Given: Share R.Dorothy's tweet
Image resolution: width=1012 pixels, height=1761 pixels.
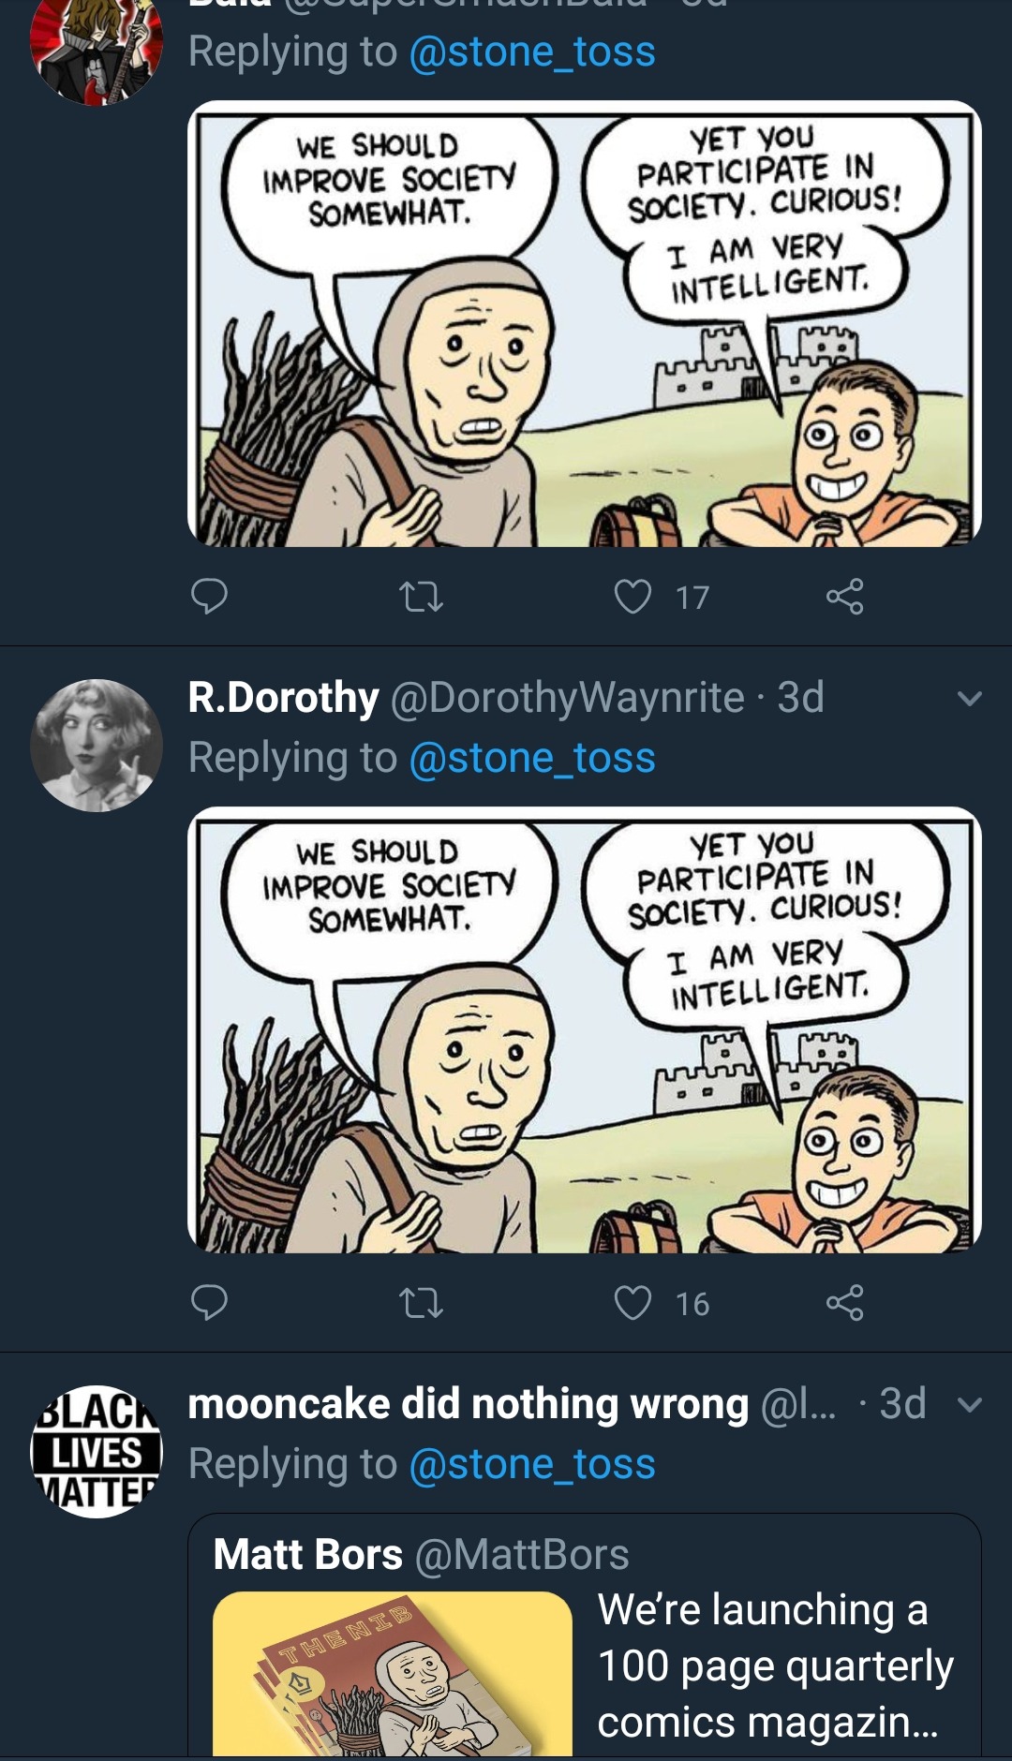Looking at the screenshot, I should [844, 1303].
